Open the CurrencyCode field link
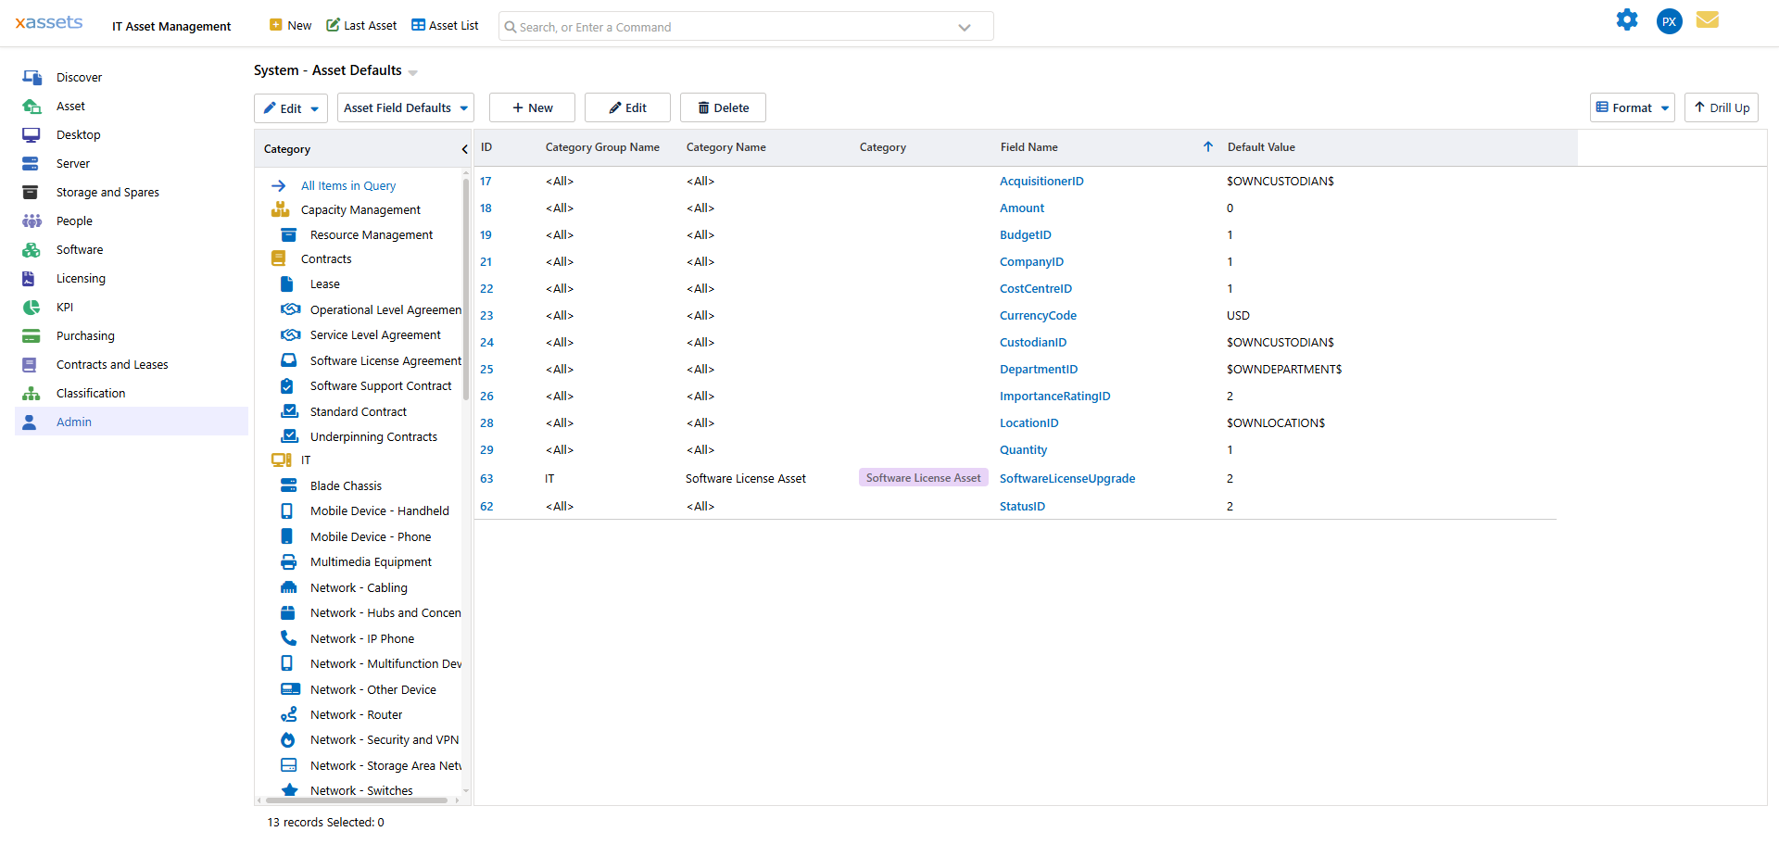This screenshot has width=1779, height=844. (1038, 315)
